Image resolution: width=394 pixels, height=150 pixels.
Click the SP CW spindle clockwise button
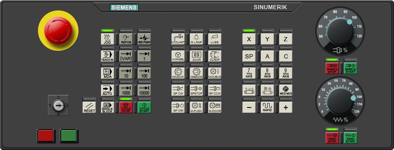point(178,90)
